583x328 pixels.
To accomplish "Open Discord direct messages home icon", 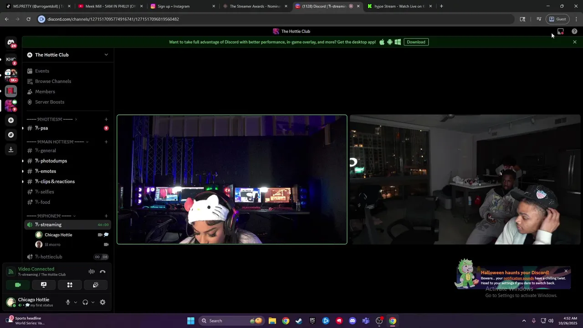I will 11,42.
